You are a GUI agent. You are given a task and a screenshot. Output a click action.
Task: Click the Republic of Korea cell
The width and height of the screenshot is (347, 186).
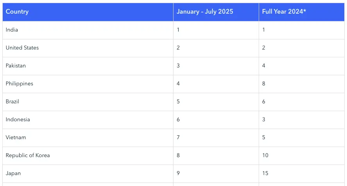pos(88,156)
